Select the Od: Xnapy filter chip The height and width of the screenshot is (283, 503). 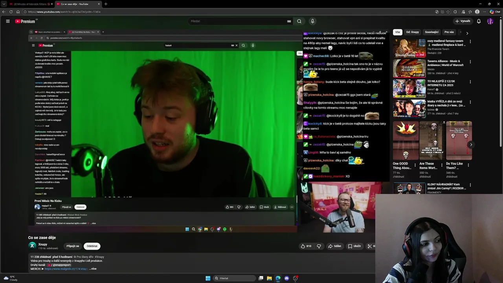pos(412,32)
